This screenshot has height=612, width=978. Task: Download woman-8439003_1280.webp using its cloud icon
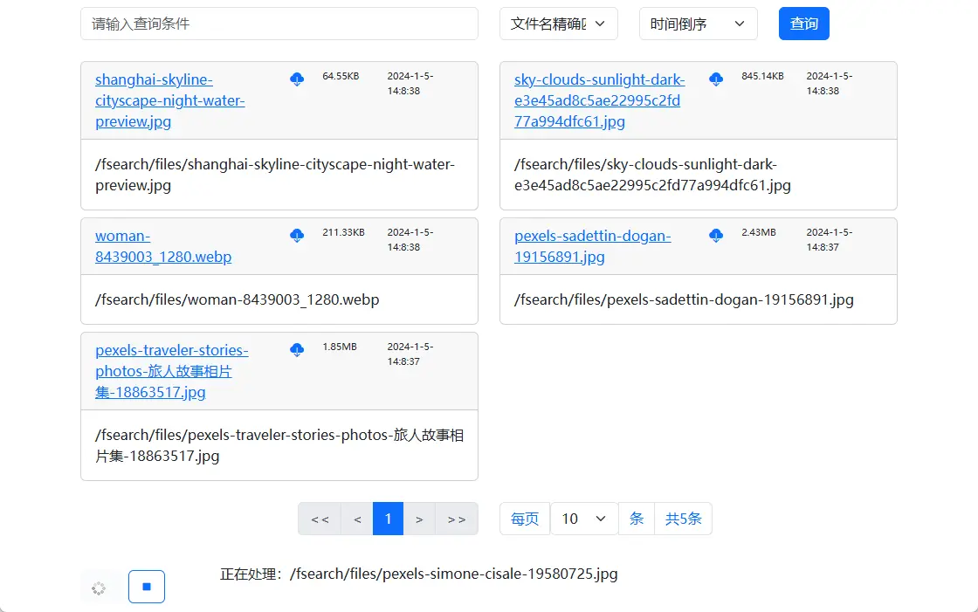[297, 234]
